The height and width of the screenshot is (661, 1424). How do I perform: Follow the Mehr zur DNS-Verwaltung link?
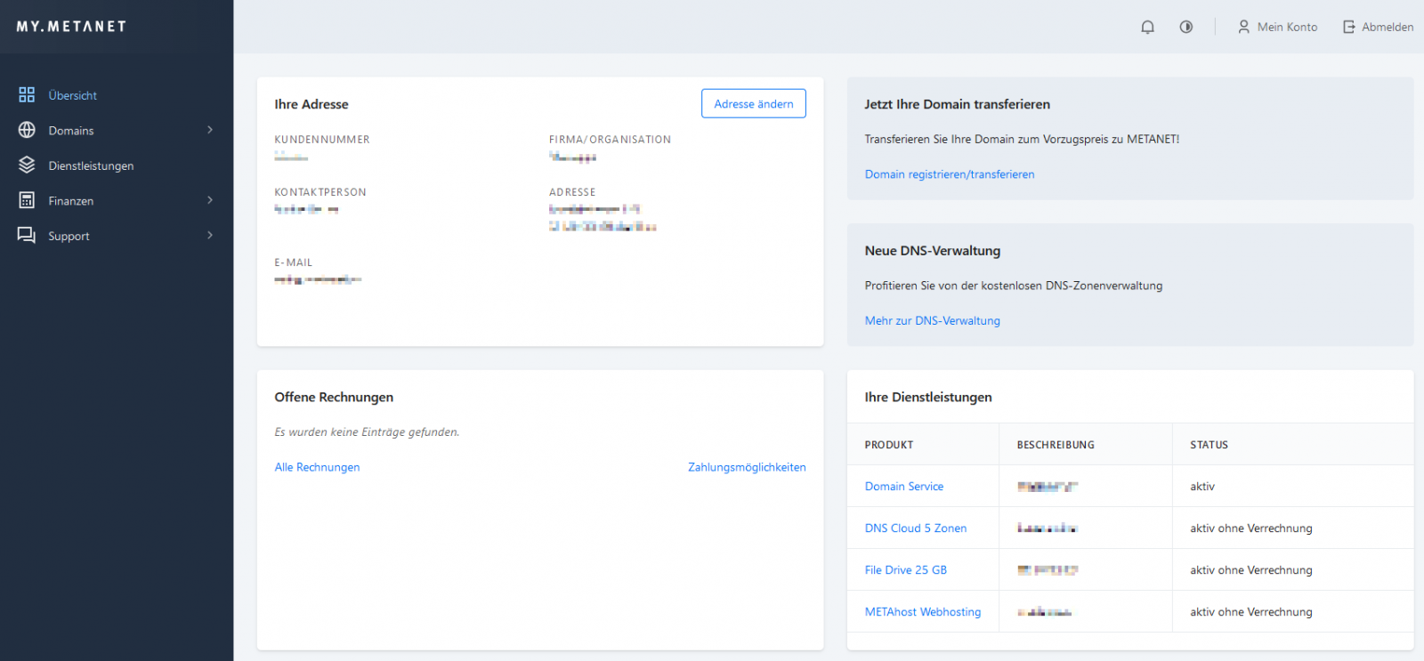pyautogui.click(x=932, y=321)
